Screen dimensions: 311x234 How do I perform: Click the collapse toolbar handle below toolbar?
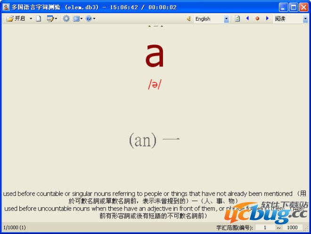click(155, 26)
